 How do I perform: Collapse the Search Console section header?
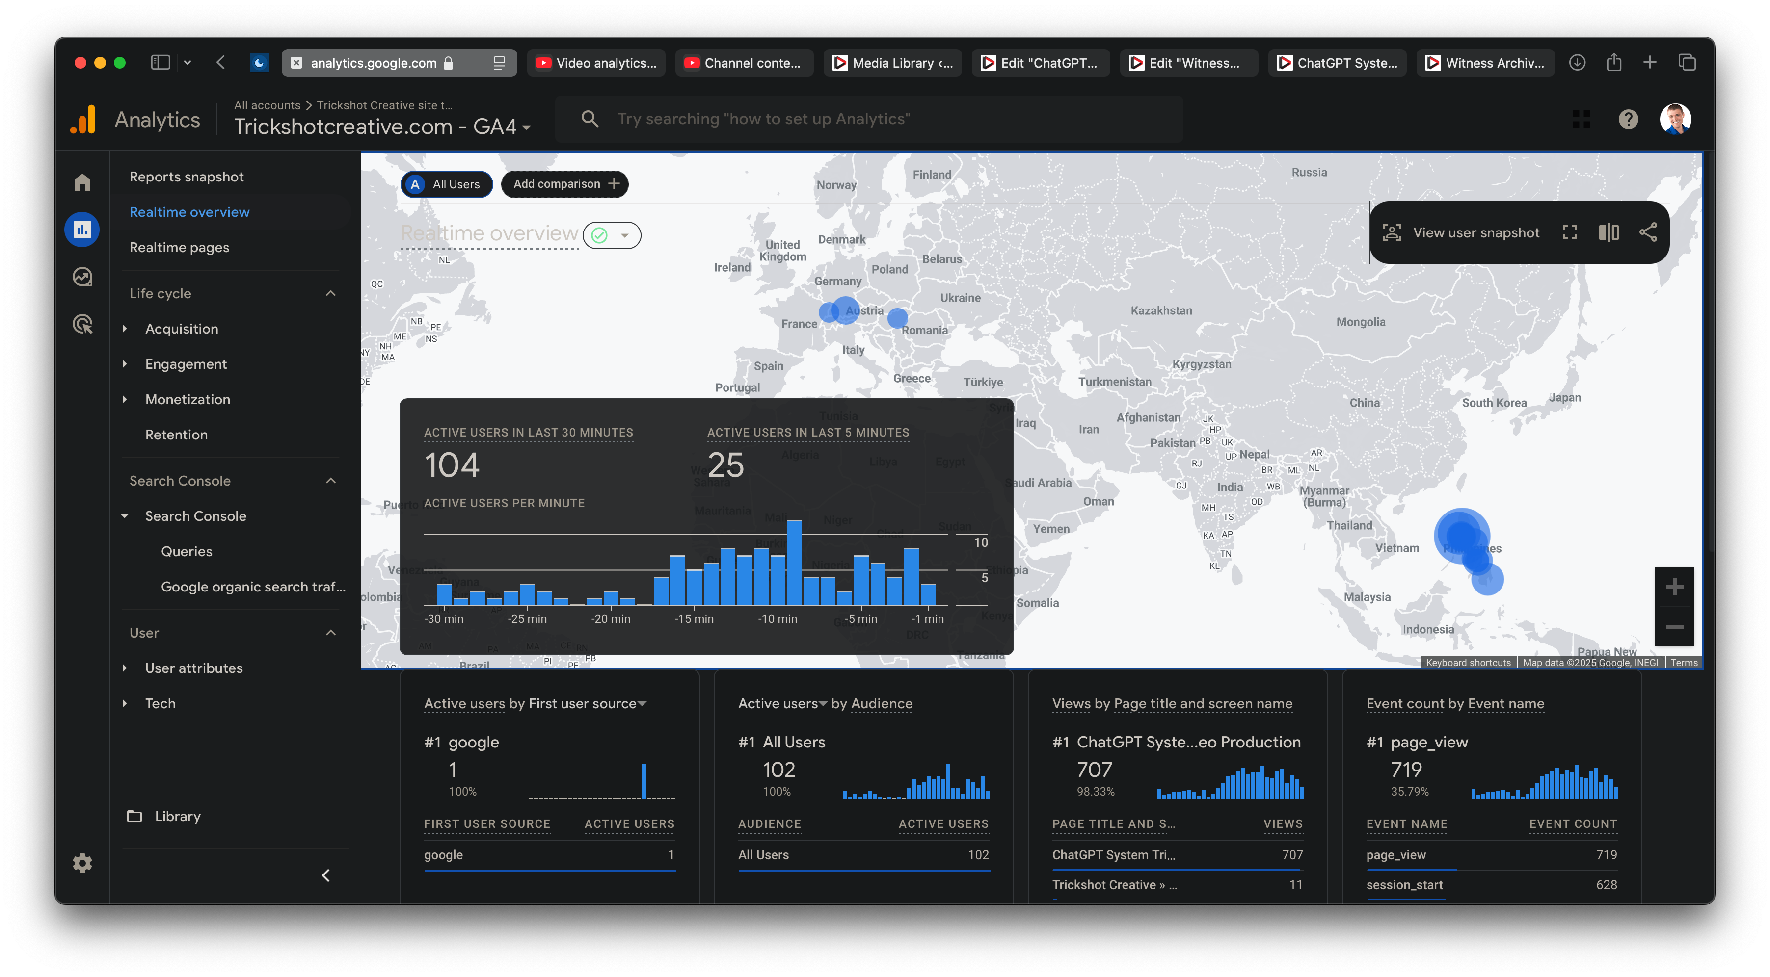pos(330,481)
